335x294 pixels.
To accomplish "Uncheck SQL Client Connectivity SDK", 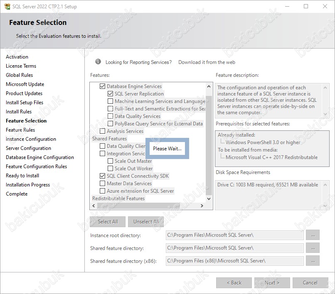I will coord(102,176).
